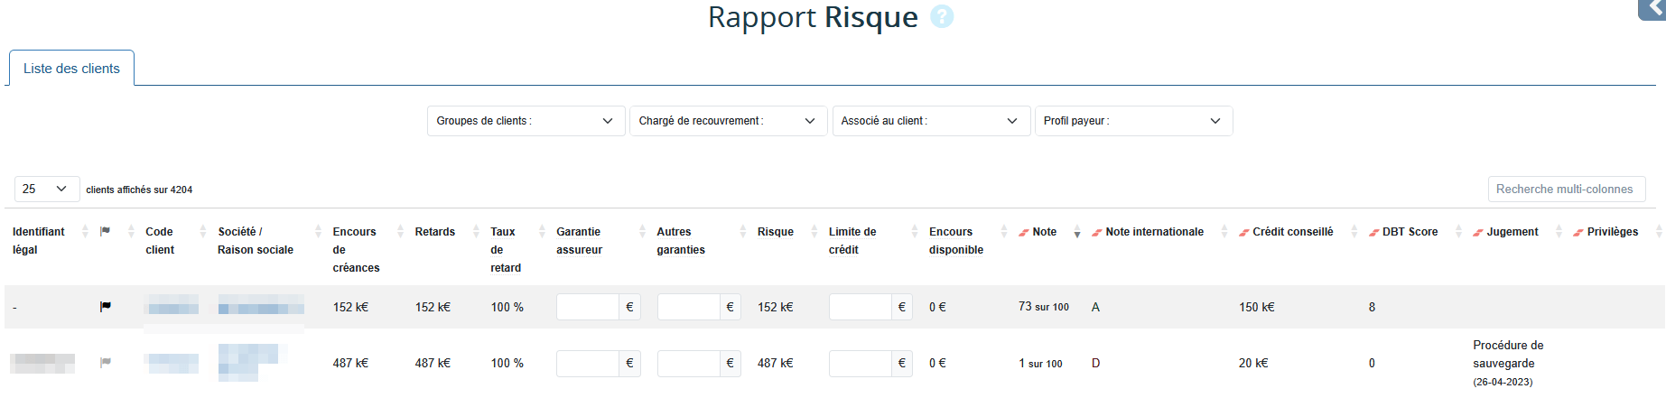
Task: Click the Garantie assureur input in the 487 k€ row
Action: point(588,364)
